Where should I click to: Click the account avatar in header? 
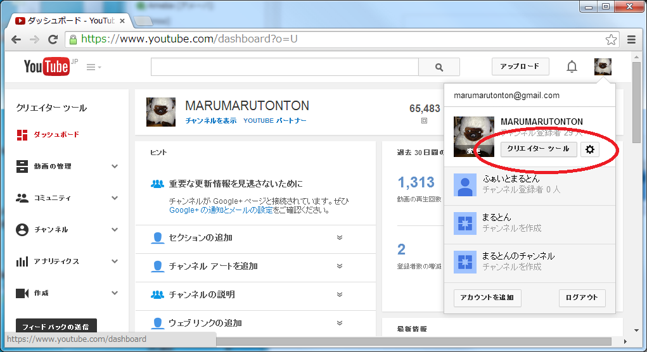pyautogui.click(x=603, y=66)
